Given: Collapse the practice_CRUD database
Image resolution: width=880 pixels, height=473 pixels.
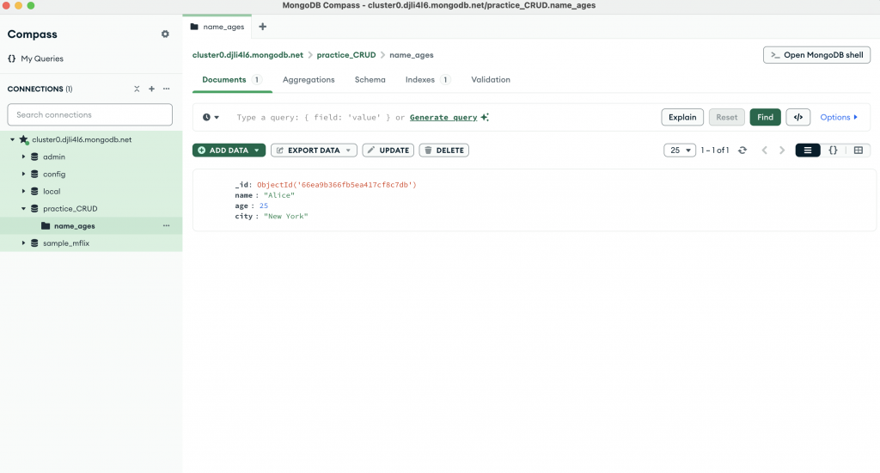Looking at the screenshot, I should (23, 208).
